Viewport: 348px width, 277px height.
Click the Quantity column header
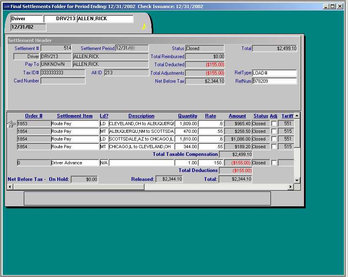coord(188,116)
